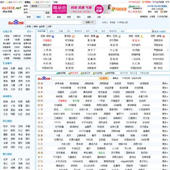
Task: Expand 更多 at the end of the 视频 row
Action: pyautogui.click(x=165, y=92)
